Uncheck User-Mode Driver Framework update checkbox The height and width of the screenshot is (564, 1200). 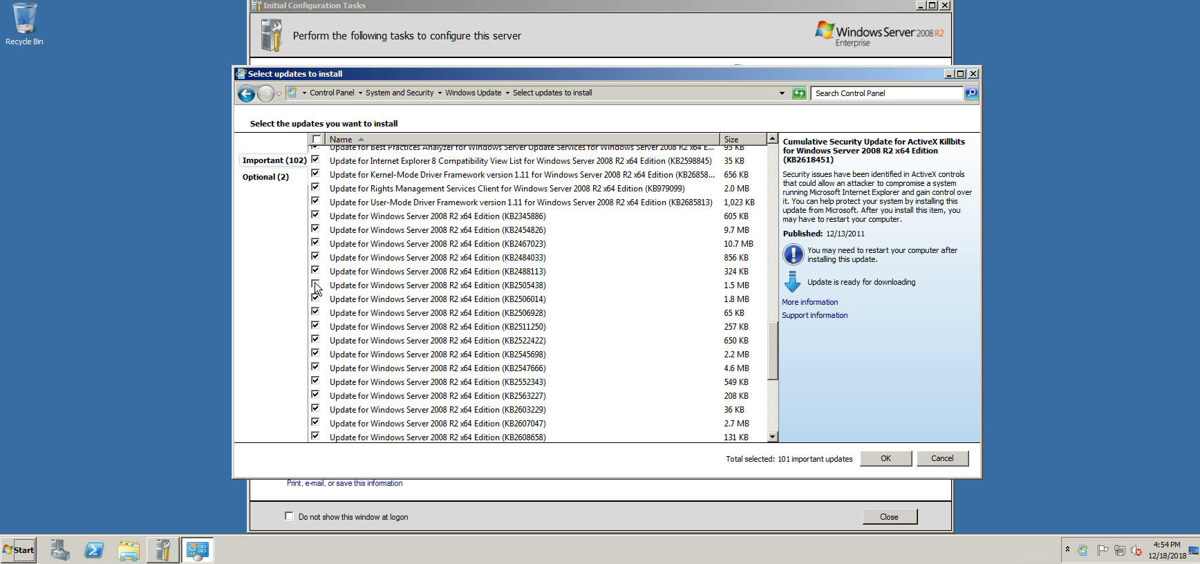(315, 201)
